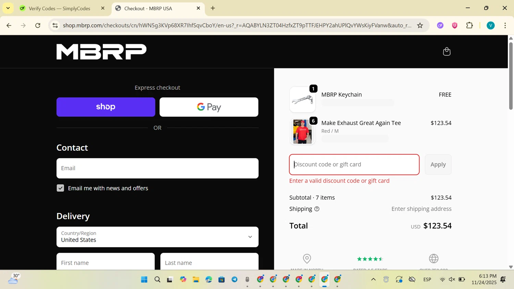Bookmark this page with the star icon
This screenshot has width=514, height=289.
pos(420,25)
